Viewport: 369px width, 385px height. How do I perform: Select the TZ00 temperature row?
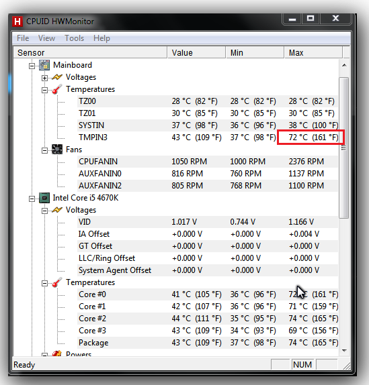click(x=208, y=101)
